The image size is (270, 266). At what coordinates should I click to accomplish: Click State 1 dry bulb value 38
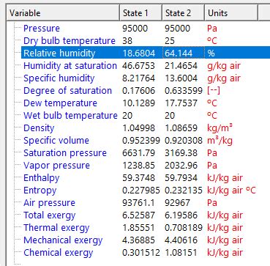point(127,41)
